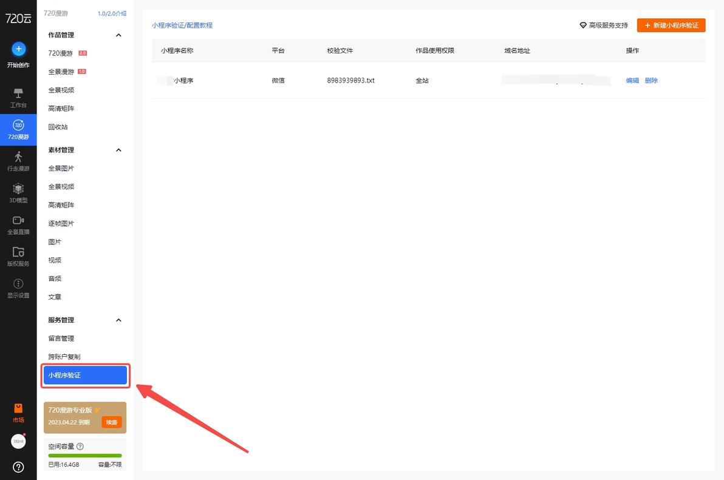Open 720漫游 2.0 works item

point(67,53)
